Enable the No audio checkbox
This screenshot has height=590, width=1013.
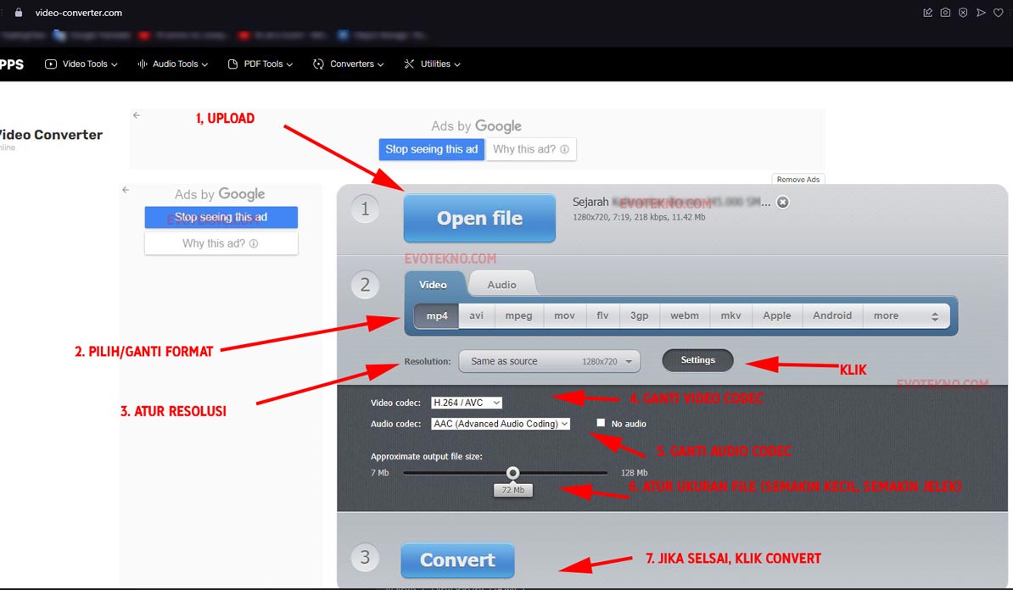(x=601, y=423)
